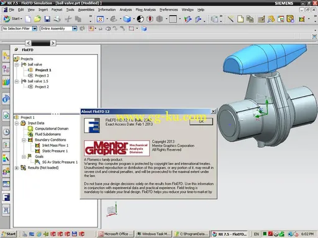
Task: Select the FloEFD tab in the resource bar
Action: tap(6, 197)
